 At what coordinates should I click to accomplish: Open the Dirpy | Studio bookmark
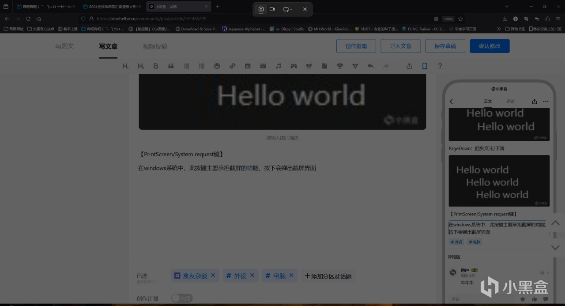coord(287,29)
